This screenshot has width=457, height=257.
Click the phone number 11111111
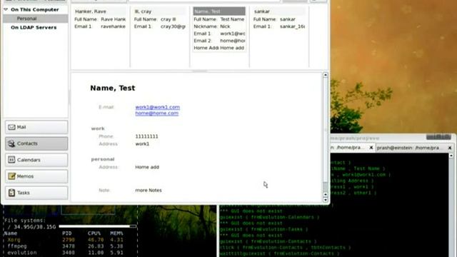pyautogui.click(x=146, y=136)
